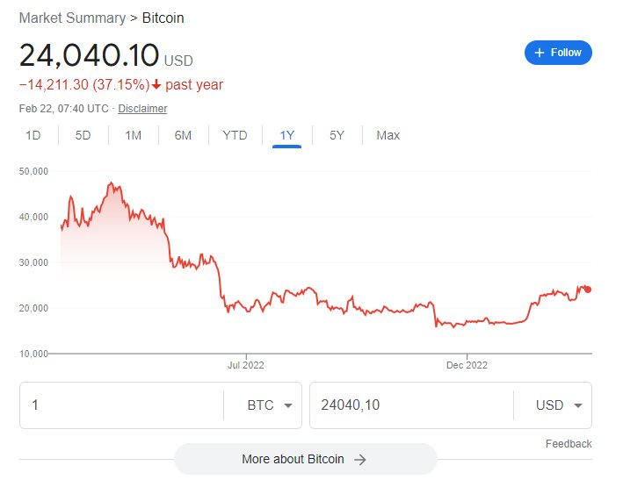Show the Max time range
Screen dimensions: 623x487
388,135
